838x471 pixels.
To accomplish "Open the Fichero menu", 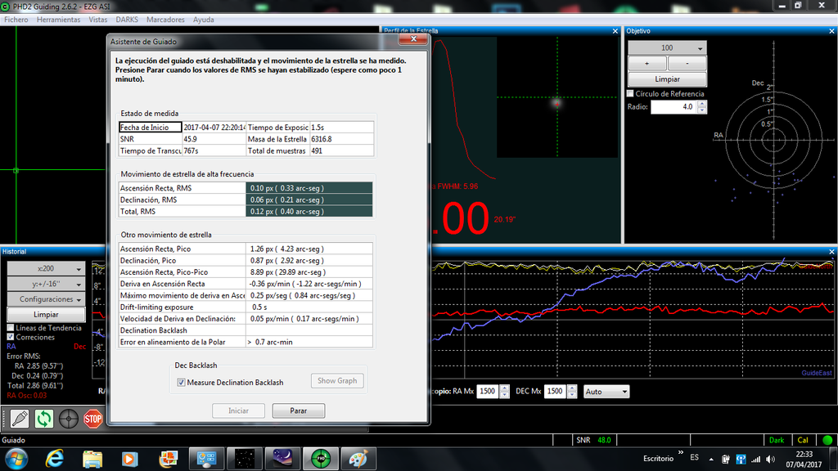I will coord(16,20).
